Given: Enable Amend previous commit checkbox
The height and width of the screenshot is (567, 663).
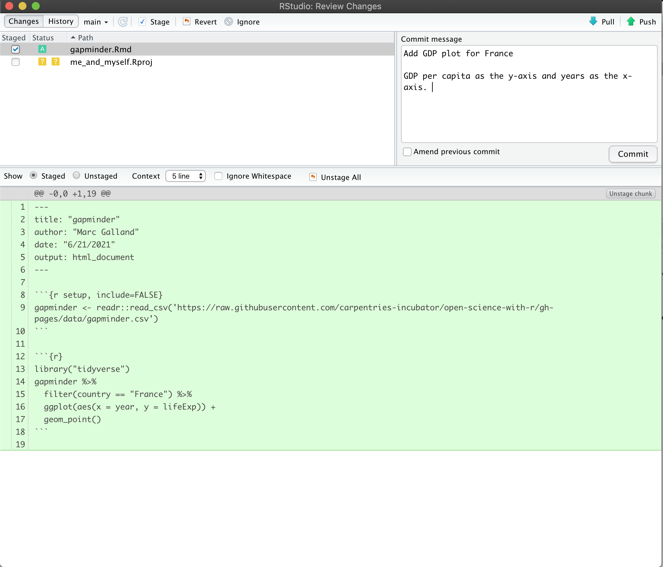Looking at the screenshot, I should (407, 152).
